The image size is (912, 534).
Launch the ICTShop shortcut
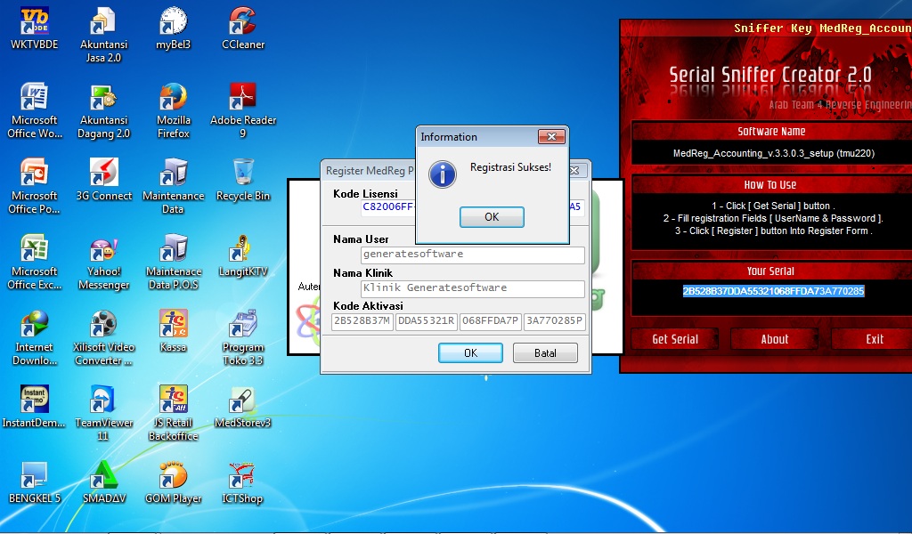coord(243,482)
